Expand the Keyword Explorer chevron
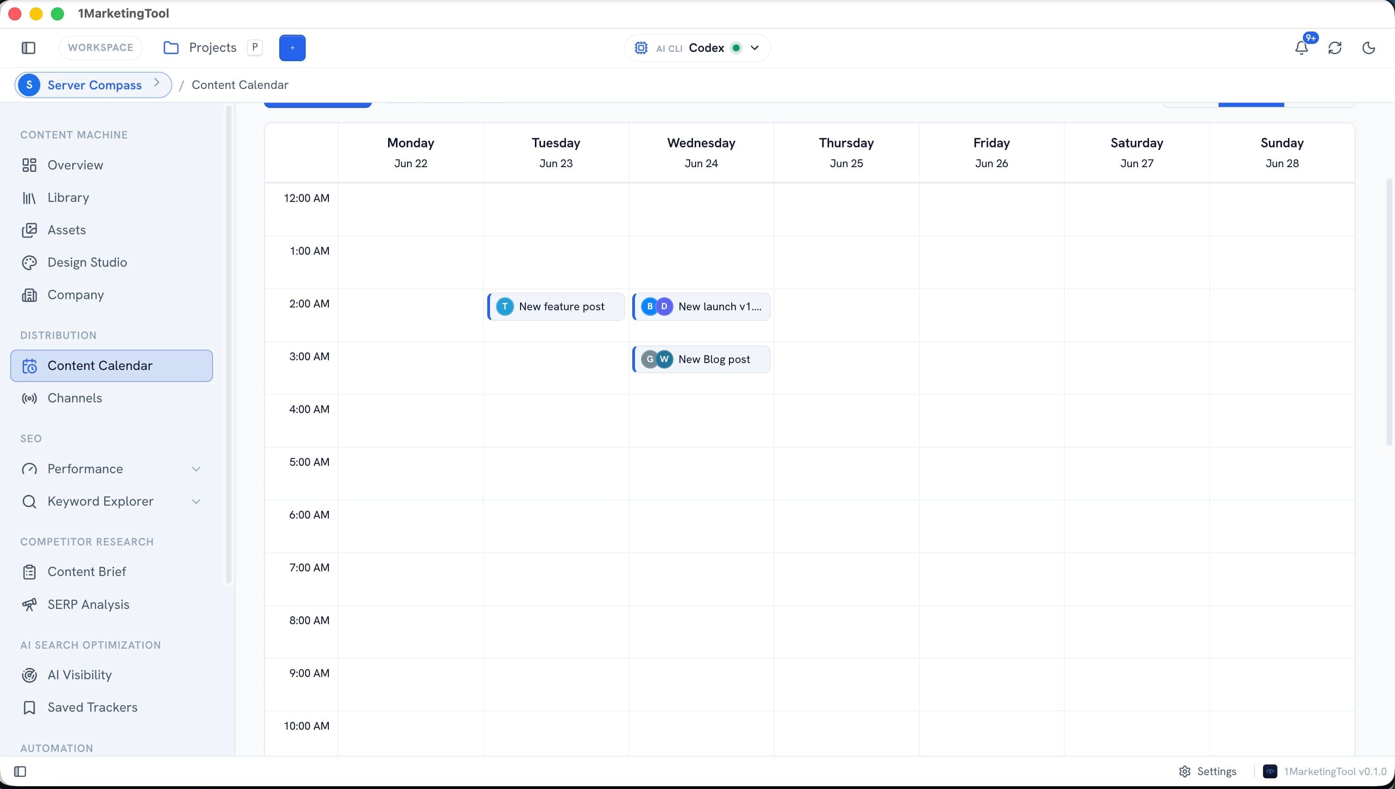 pyautogui.click(x=196, y=502)
